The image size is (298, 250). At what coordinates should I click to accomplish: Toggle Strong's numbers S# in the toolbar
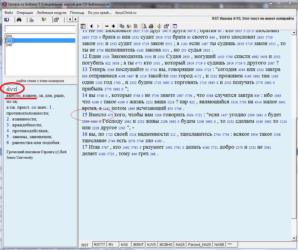pos(129,26)
